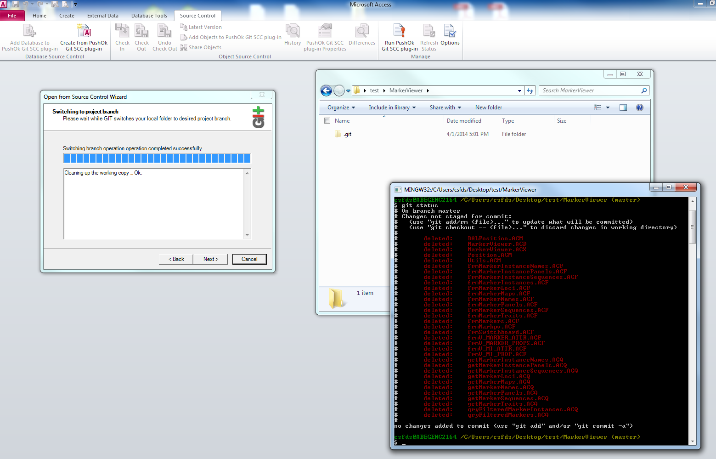Click the Differences icon

[x=361, y=31]
